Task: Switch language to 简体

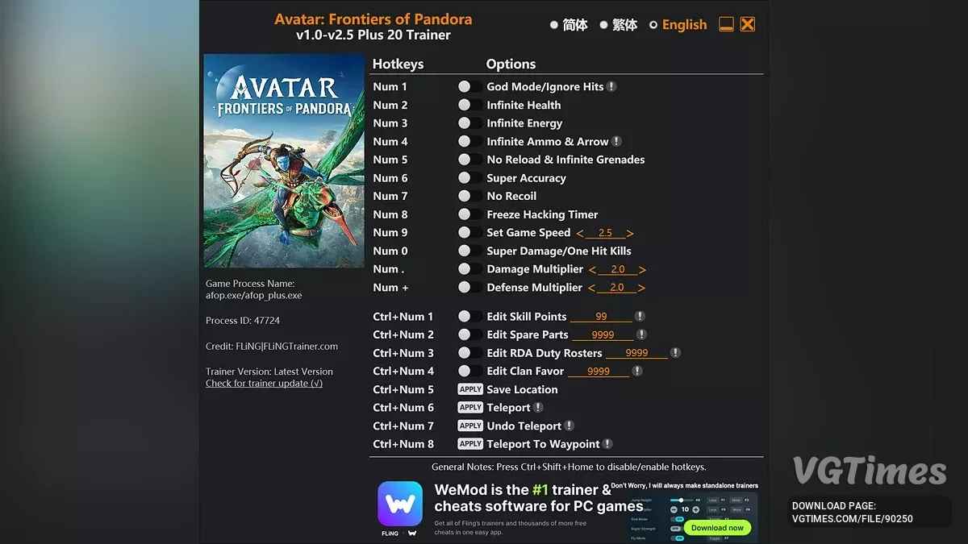Action: (569, 25)
